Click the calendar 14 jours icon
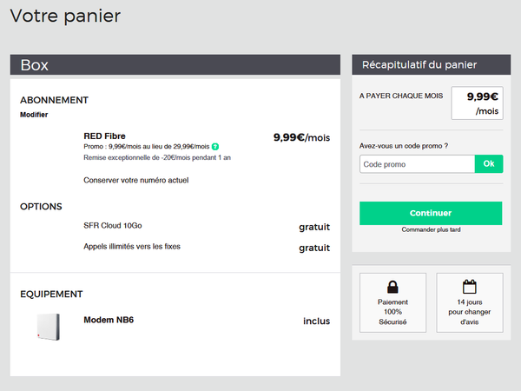 point(469,287)
